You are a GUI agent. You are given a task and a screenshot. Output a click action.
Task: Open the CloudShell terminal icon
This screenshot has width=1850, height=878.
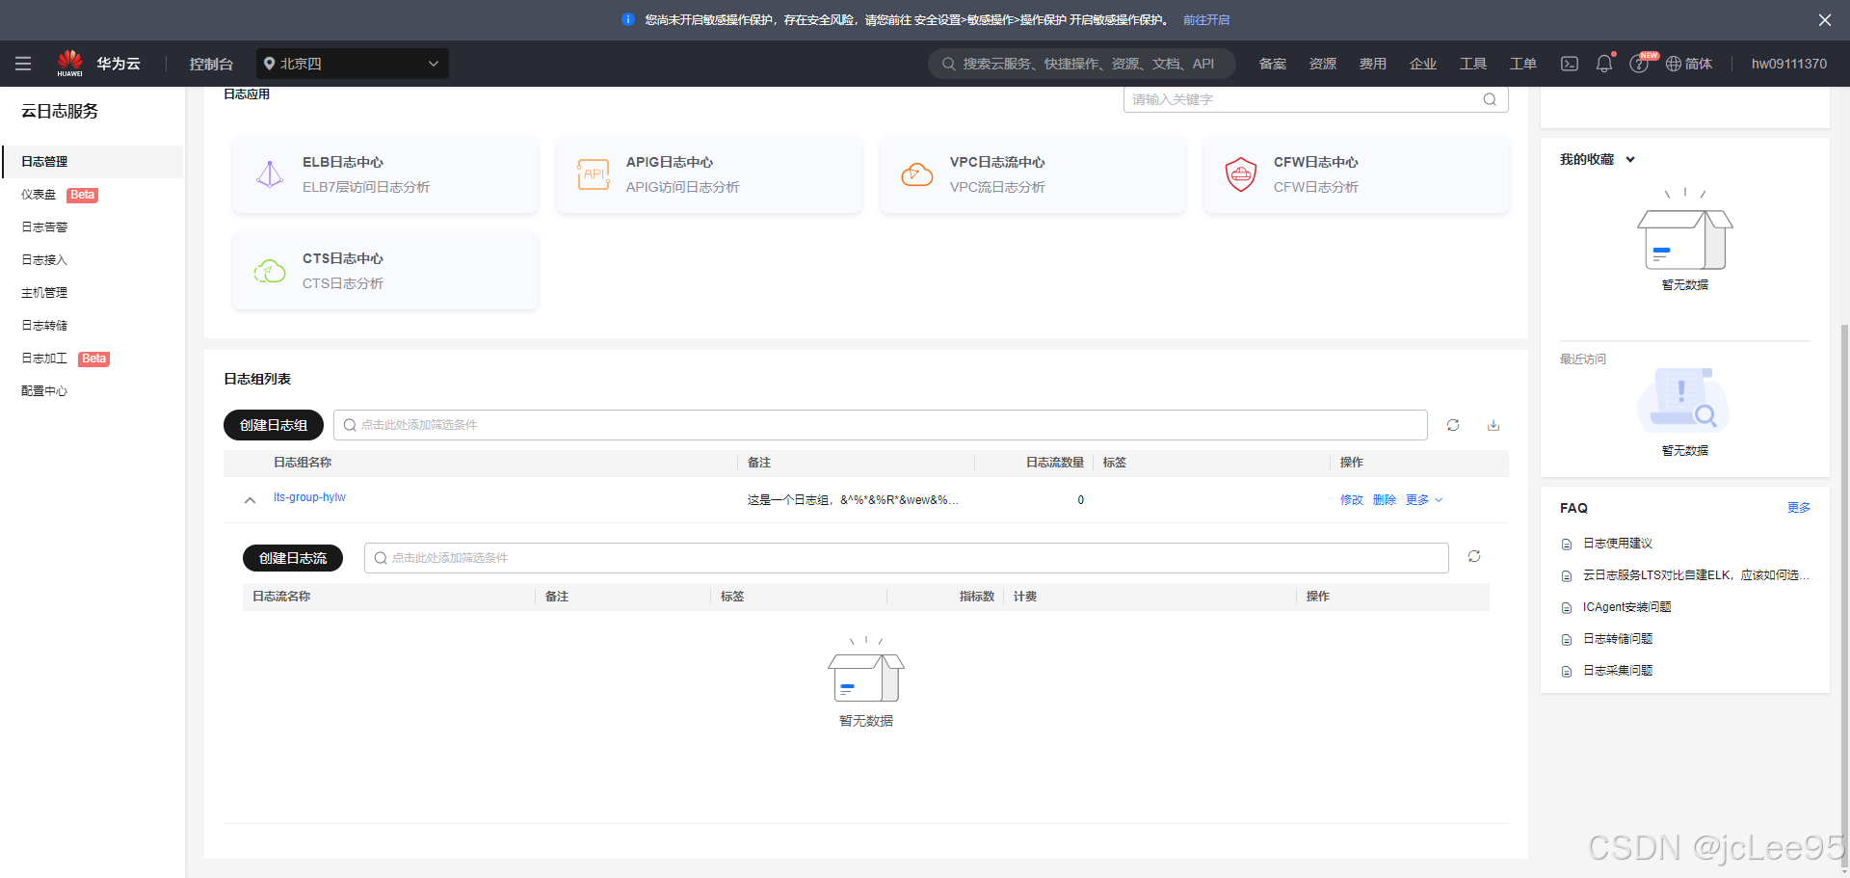pyautogui.click(x=1570, y=64)
